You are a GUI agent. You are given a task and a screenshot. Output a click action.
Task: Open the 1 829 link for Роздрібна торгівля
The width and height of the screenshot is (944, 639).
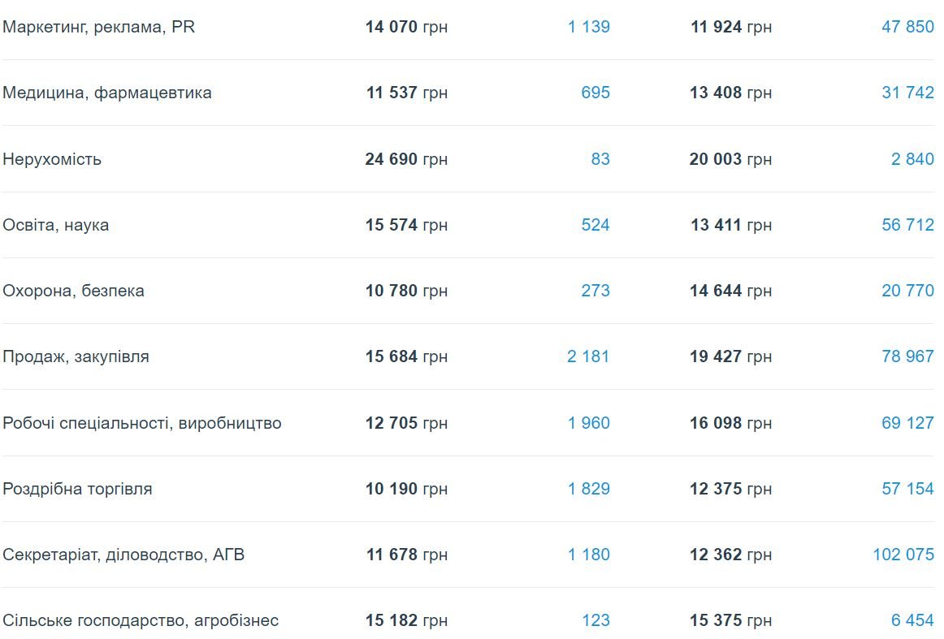click(588, 489)
